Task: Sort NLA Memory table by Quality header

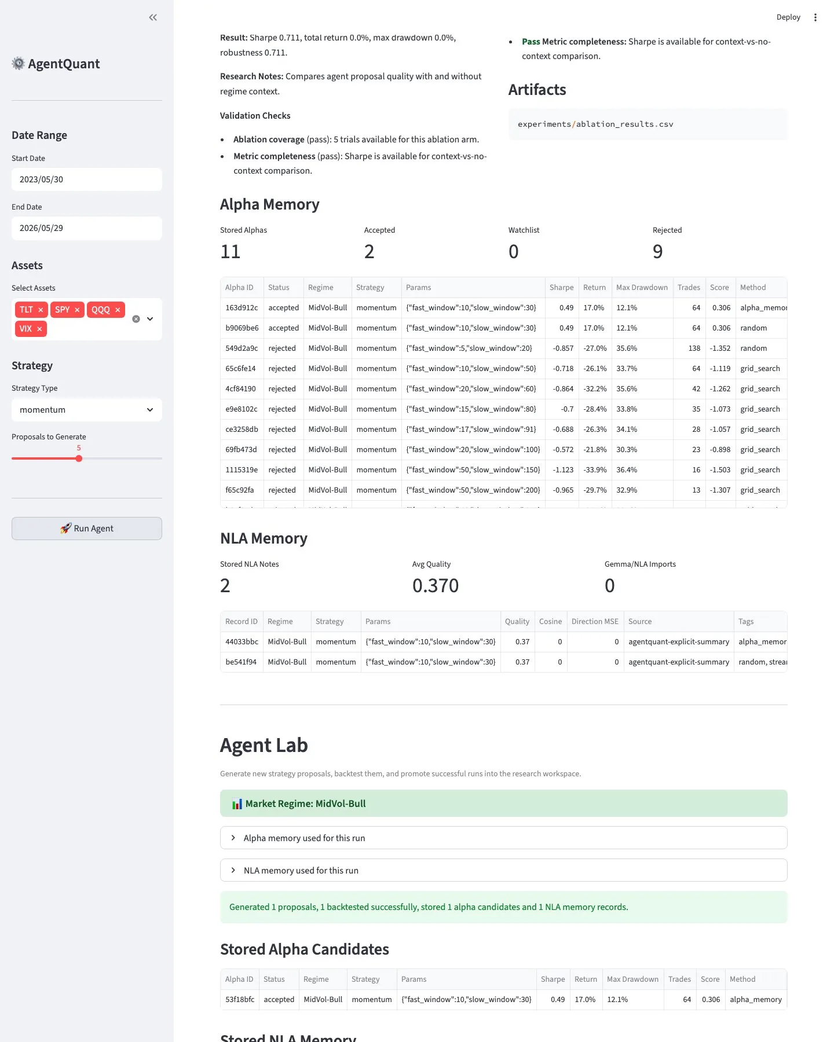Action: pyautogui.click(x=517, y=622)
